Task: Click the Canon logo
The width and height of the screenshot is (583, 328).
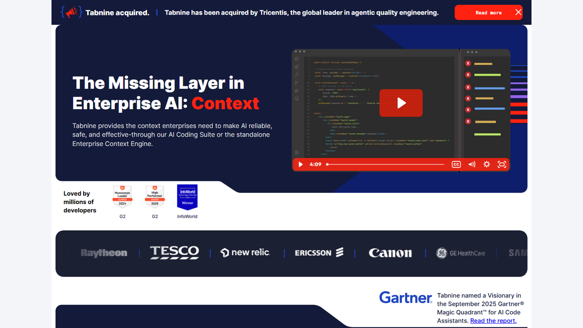Action: pyautogui.click(x=390, y=253)
